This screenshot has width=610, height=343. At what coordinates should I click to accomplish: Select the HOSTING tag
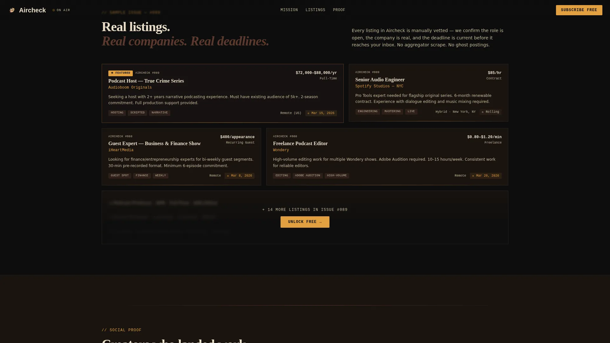click(x=117, y=113)
